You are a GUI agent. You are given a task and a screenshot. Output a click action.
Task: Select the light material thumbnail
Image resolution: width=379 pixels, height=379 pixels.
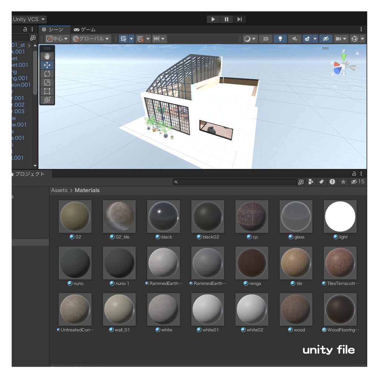[340, 216]
